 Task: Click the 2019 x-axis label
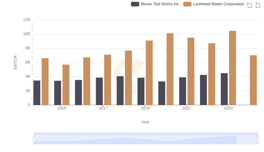pos(145,108)
